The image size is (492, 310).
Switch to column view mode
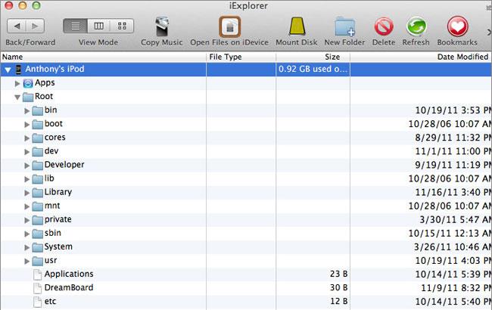click(99, 26)
